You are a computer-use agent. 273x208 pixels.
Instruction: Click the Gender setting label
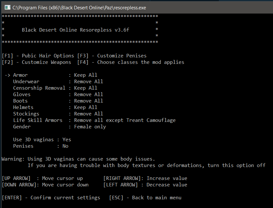[x=22, y=127]
